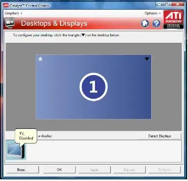The height and width of the screenshot is (181, 188).
Task: Click the Detect Displays button
Action: point(160,136)
